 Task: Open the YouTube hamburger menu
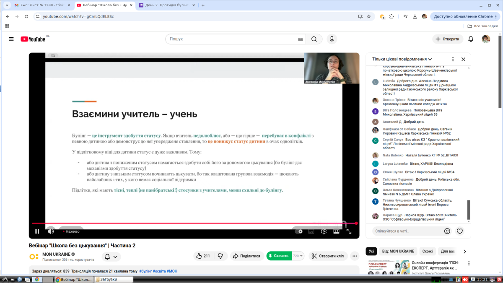click(x=11, y=39)
